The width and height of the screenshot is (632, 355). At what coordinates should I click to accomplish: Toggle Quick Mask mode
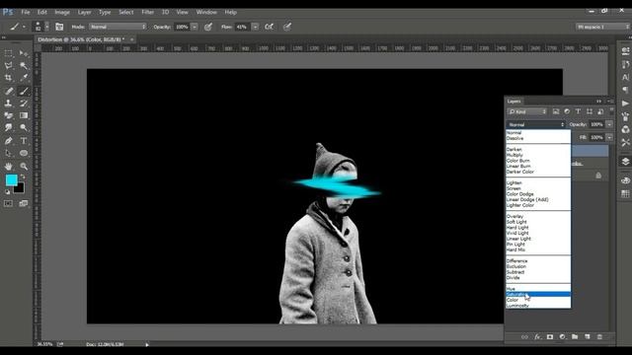[x=8, y=204]
